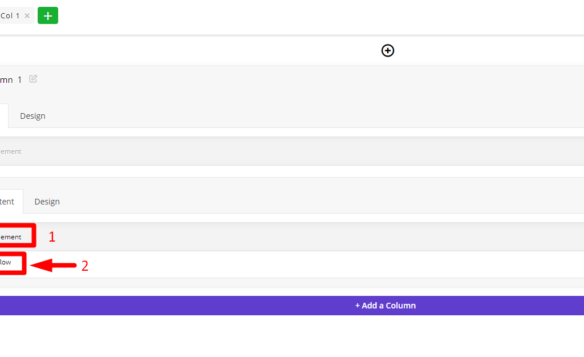This screenshot has height=357, width=584.
Task: Click the thin grey divider bar under the Col 1 tag
Action: (x=292, y=35)
